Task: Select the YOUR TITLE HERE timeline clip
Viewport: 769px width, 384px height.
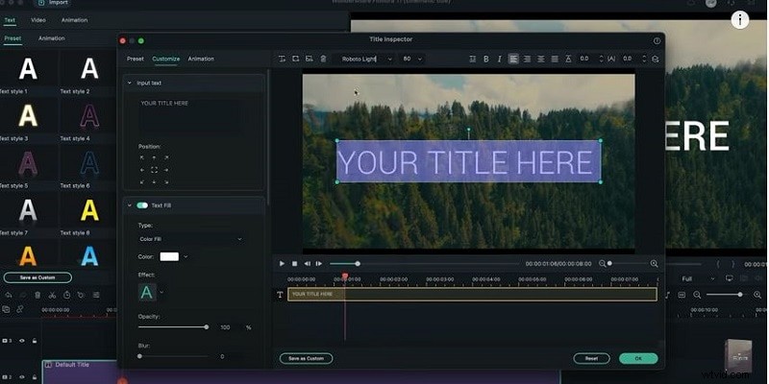Action: (472, 295)
